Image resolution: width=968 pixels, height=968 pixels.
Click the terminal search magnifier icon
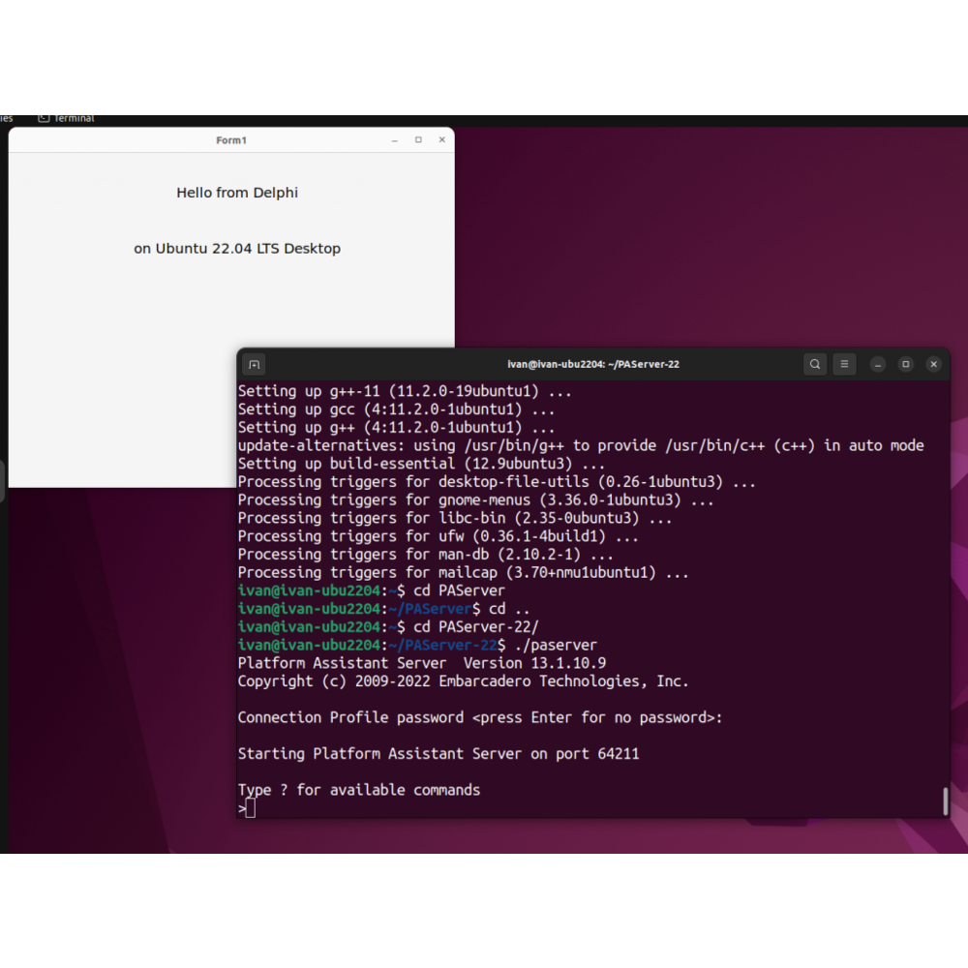815,365
